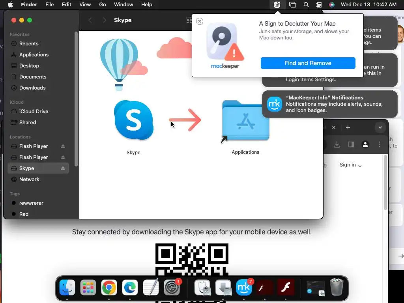This screenshot has height=303, width=404.
Task: Select Applications in Finder sidebar
Action: (x=38, y=54)
